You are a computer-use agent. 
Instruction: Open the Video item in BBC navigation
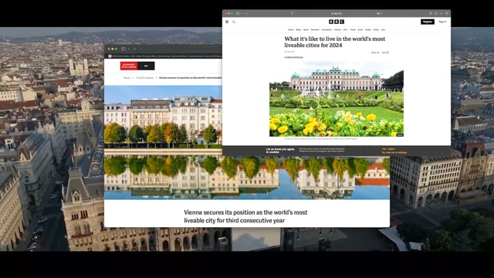click(376, 29)
